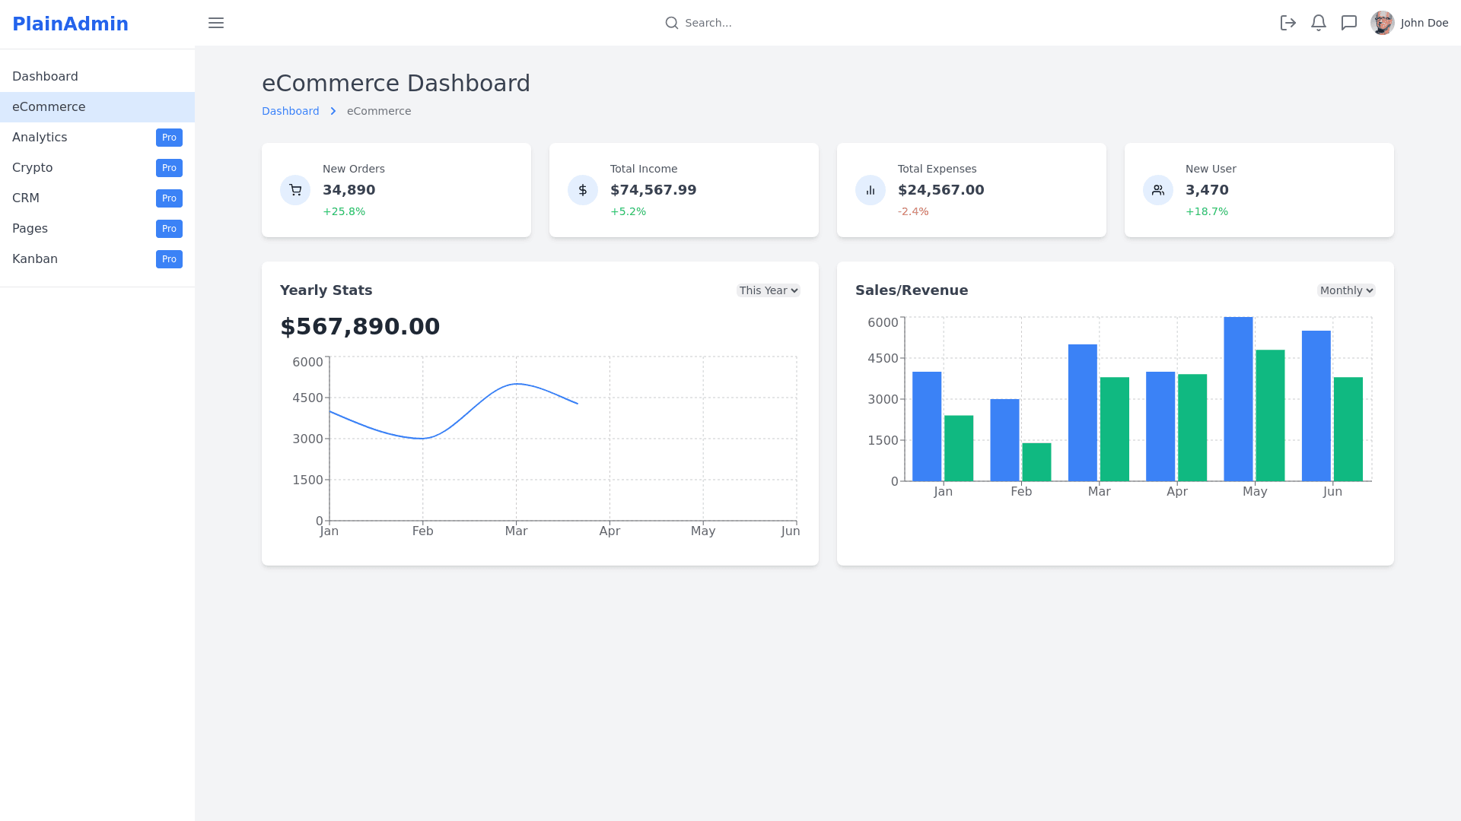
Task: Open the chat messages icon
Action: point(1349,23)
